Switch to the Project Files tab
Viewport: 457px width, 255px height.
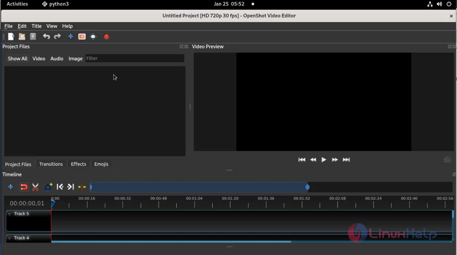point(18,164)
